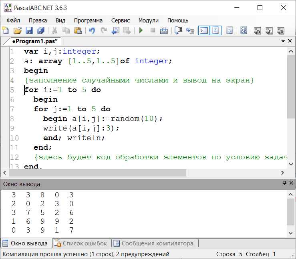Click the comment 'заполнение случайными числами' line

click(x=139, y=80)
